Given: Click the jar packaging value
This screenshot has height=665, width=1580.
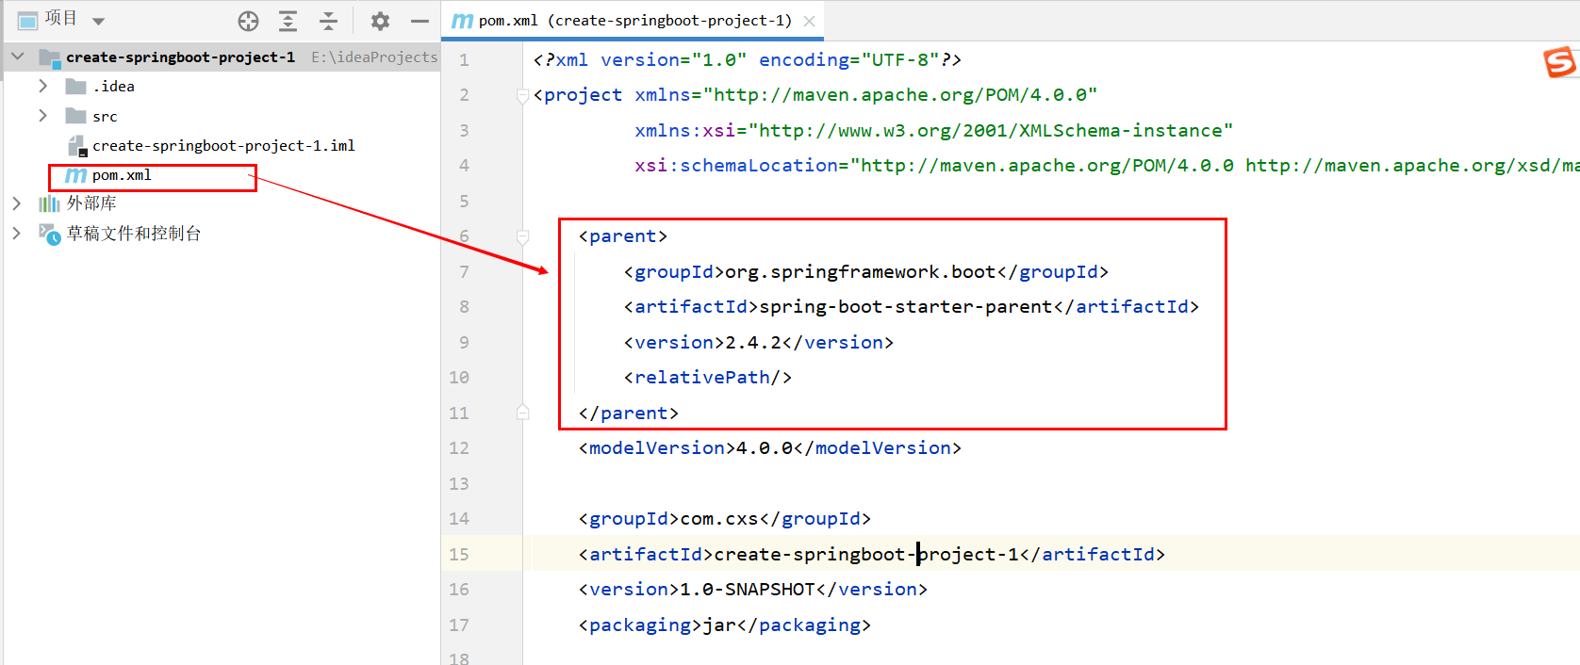Looking at the screenshot, I should tap(719, 625).
